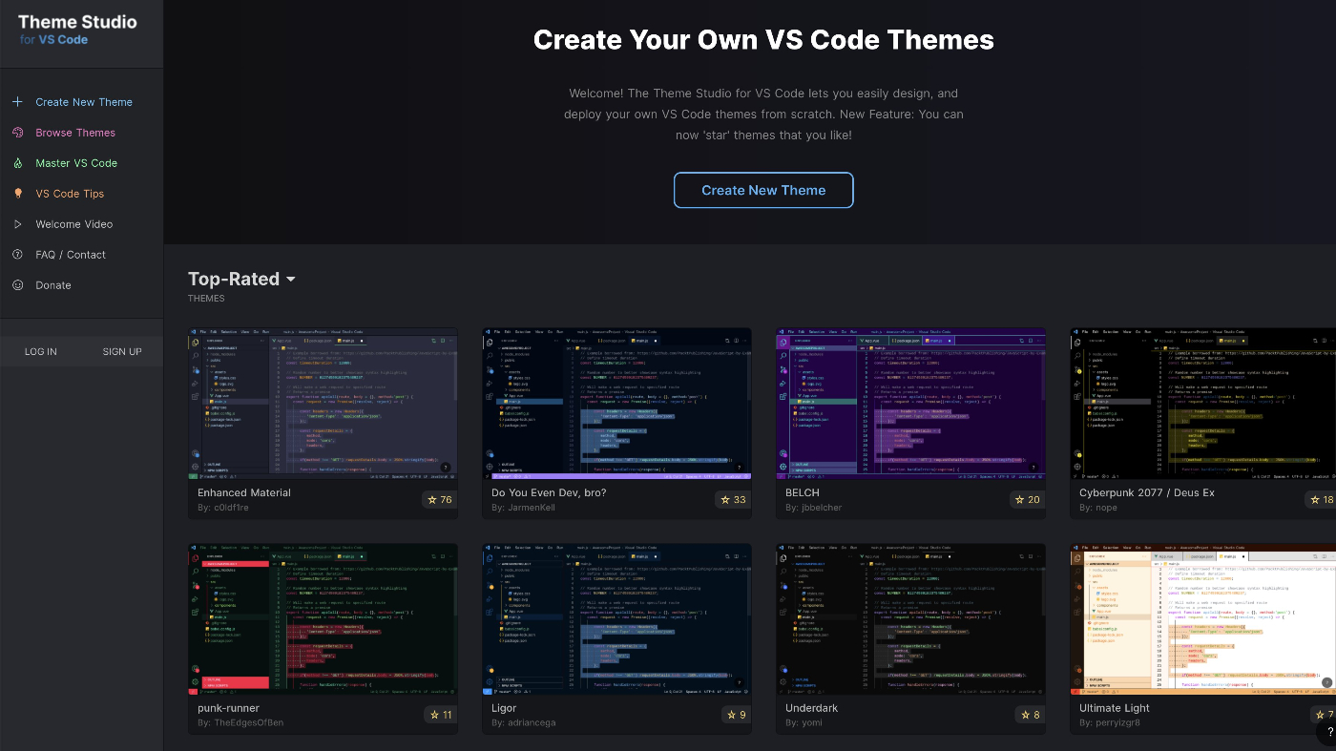Click the BELCH title text
Screen dimensions: 1336x751
pos(803,492)
